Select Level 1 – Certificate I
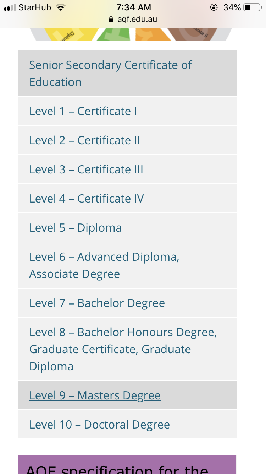 click(x=83, y=111)
